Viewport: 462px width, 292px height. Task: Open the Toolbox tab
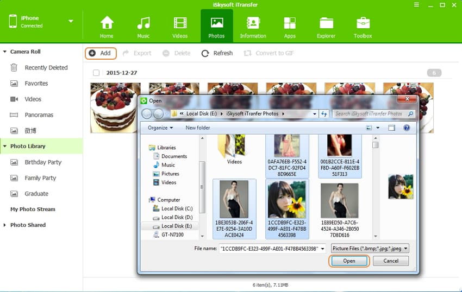point(363,27)
